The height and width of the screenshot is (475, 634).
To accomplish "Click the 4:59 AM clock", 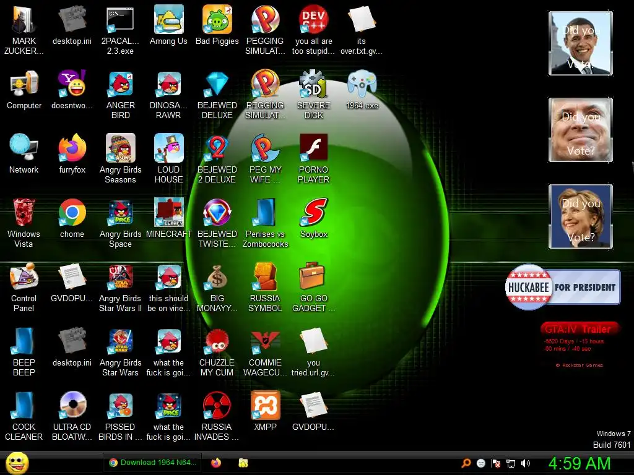I will coord(579,463).
